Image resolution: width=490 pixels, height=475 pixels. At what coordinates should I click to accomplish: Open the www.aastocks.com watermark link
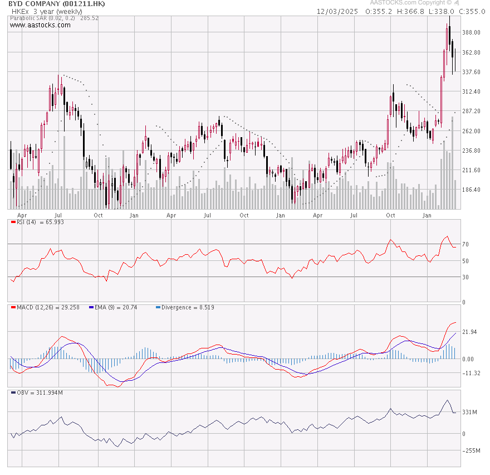(x=40, y=25)
